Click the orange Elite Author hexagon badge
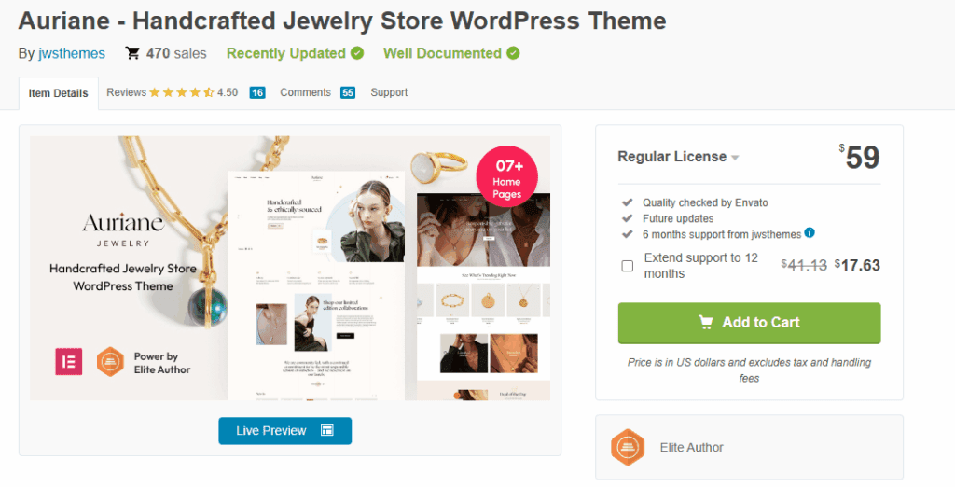The width and height of the screenshot is (955, 487). coord(628,448)
